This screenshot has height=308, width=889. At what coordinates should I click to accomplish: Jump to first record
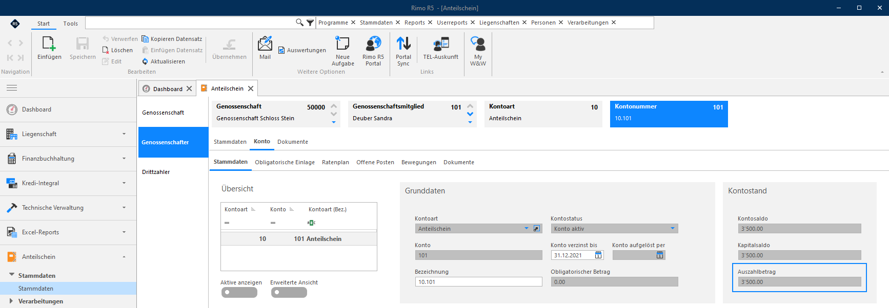[x=10, y=58]
